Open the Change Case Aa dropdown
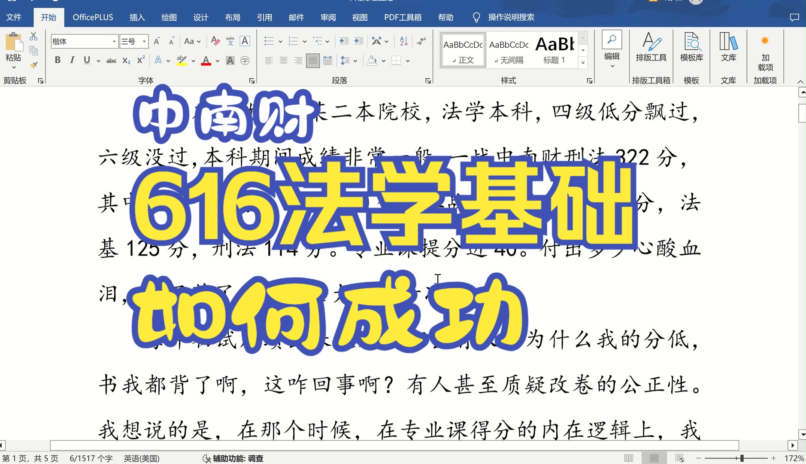This screenshot has width=806, height=464. point(192,41)
